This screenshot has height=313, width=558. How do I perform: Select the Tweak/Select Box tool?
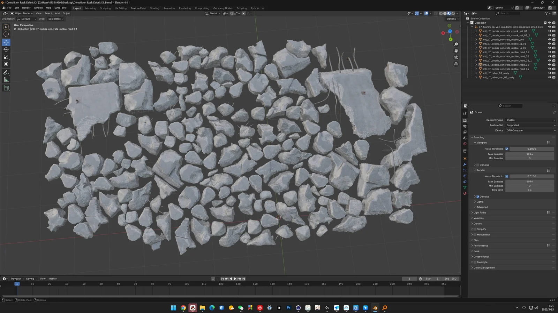tap(6, 26)
